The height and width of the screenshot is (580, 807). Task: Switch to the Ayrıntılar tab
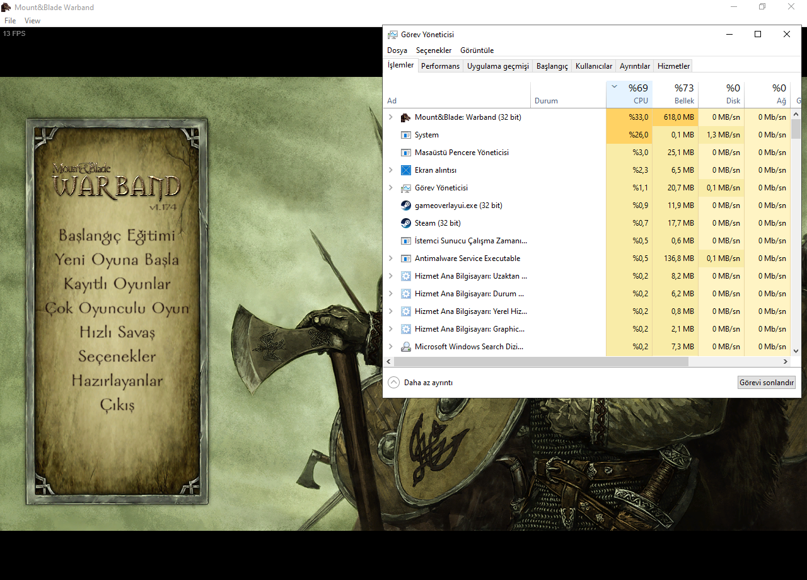tap(635, 66)
